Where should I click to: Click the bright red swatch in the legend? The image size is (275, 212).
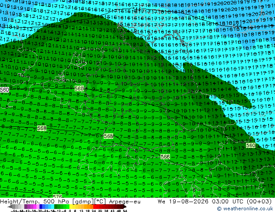click(x=95, y=206)
